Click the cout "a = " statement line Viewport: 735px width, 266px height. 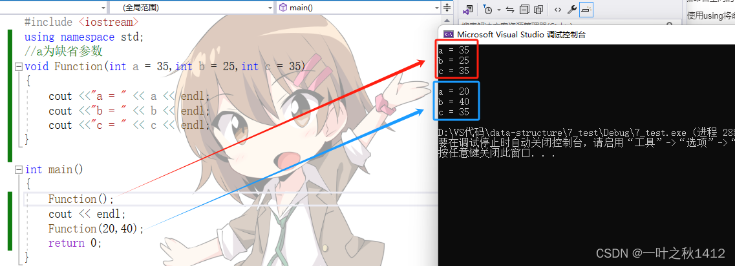click(129, 97)
